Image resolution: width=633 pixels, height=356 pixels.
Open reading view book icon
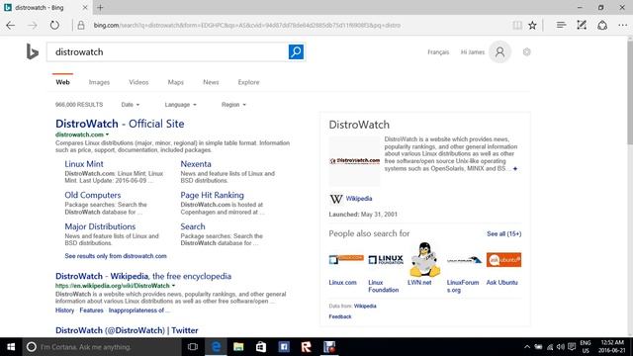517,25
